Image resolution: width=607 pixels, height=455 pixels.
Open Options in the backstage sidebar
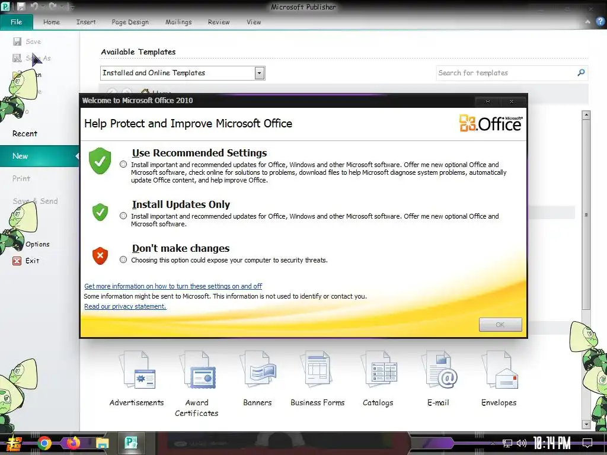coord(37,244)
